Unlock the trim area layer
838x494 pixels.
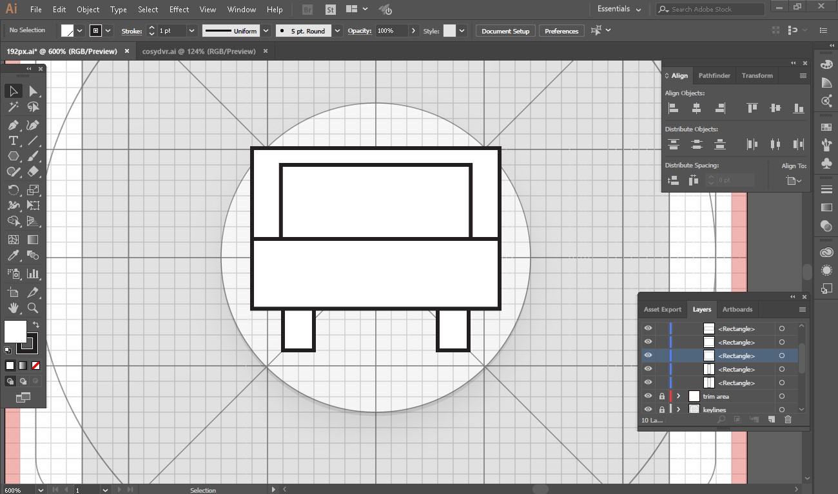click(x=662, y=396)
